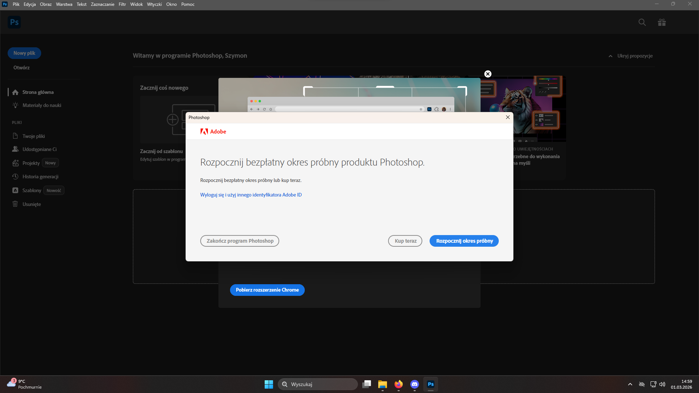The height and width of the screenshot is (393, 699).
Task: Click the Usunięte trash icon
Action: (15, 204)
